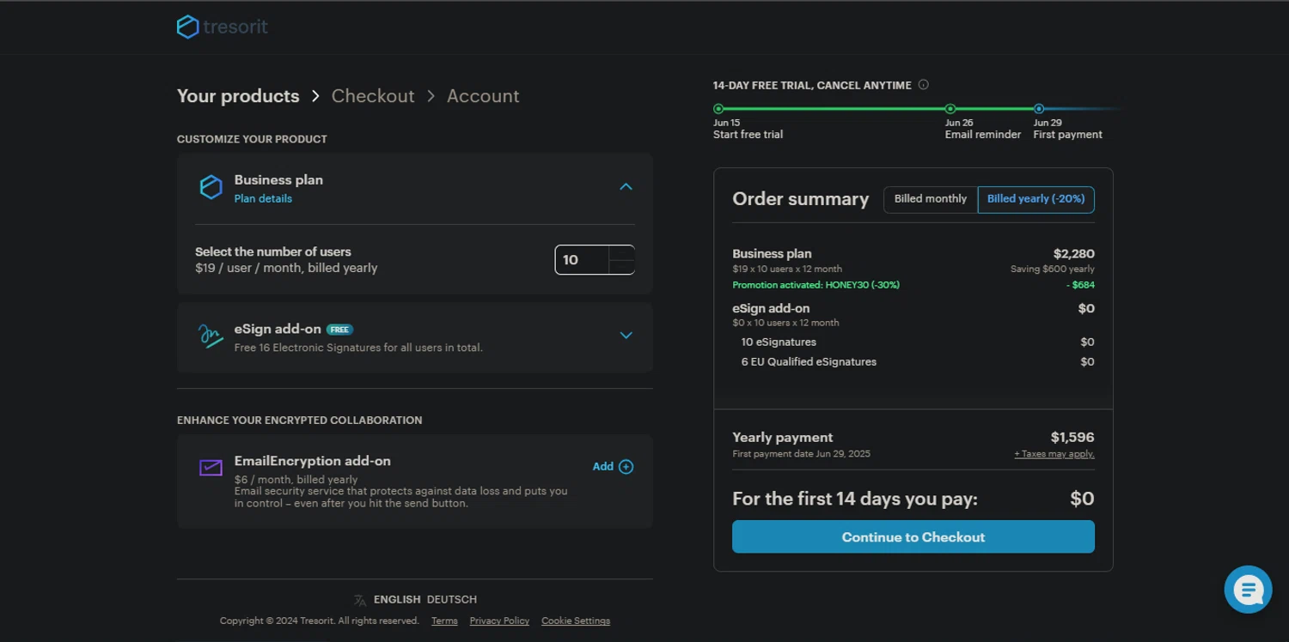Open the Plan details link
Image resolution: width=1289 pixels, height=642 pixels.
click(x=263, y=199)
